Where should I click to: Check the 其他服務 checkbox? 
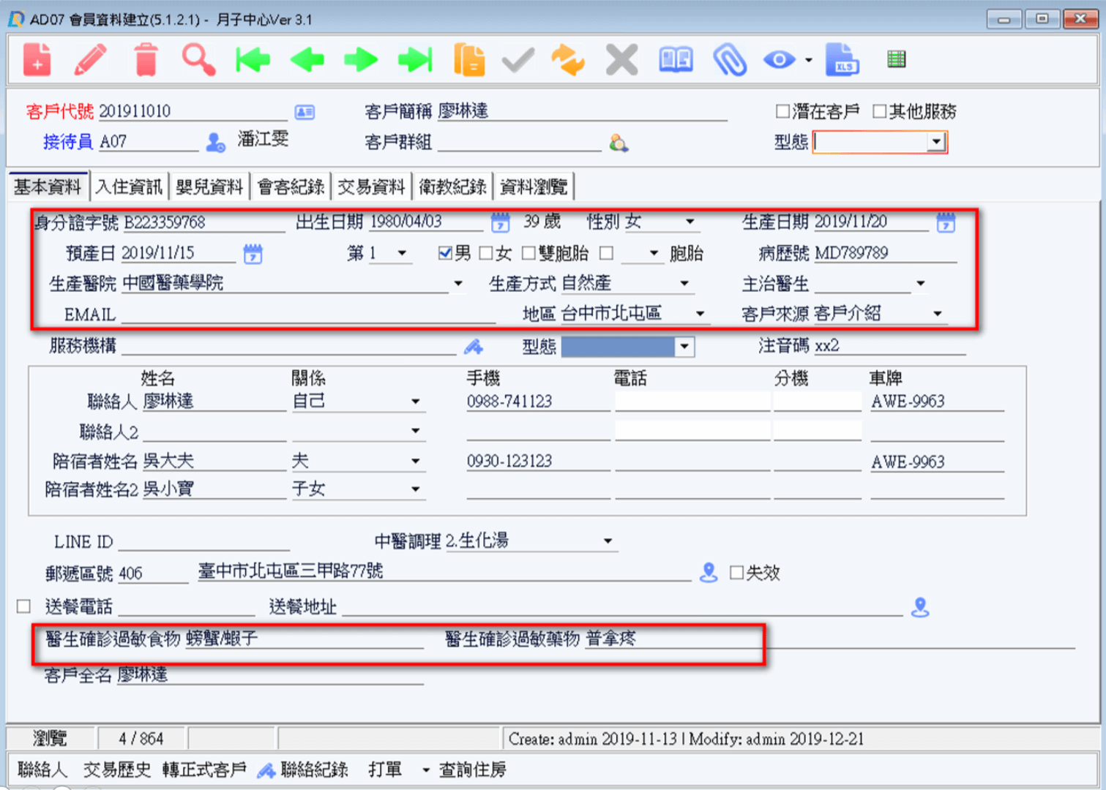(879, 111)
